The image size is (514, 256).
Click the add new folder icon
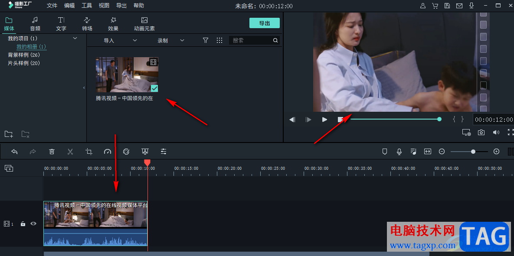pyautogui.click(x=9, y=134)
